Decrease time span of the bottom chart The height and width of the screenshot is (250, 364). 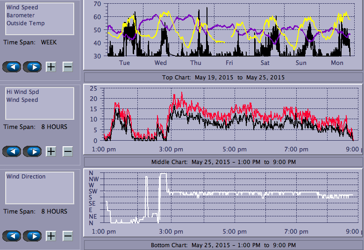(x=68, y=236)
